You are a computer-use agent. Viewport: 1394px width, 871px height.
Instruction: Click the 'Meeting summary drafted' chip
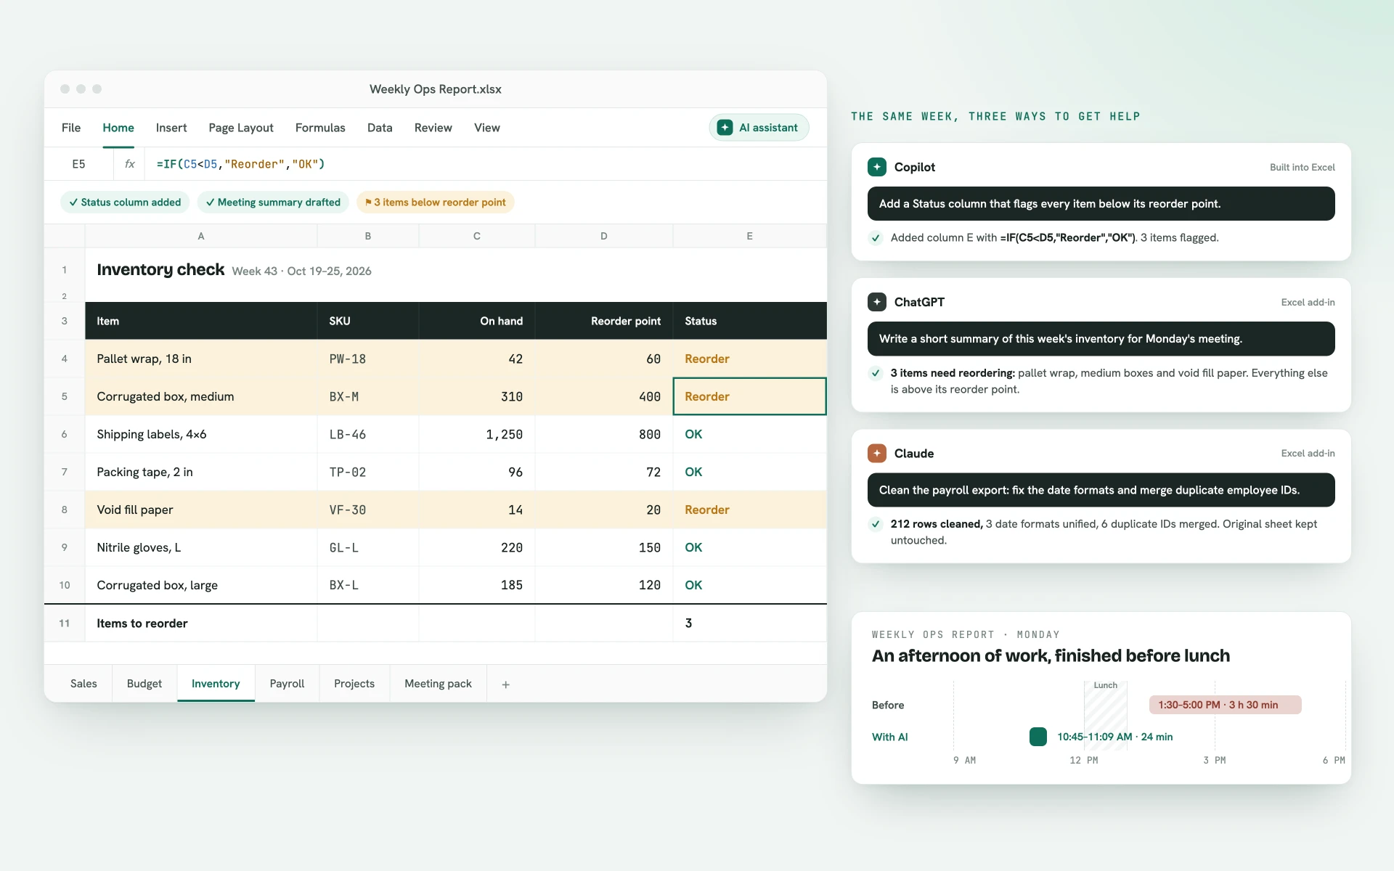click(273, 203)
